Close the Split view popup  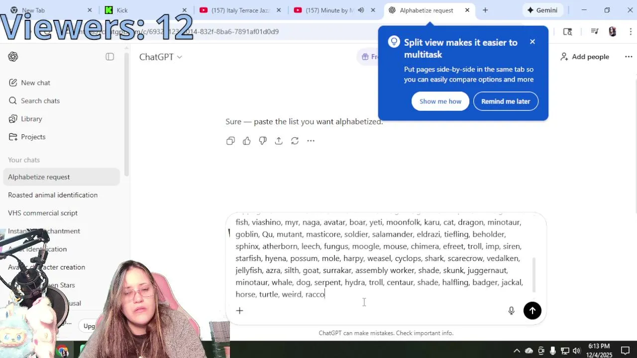pos(532,42)
